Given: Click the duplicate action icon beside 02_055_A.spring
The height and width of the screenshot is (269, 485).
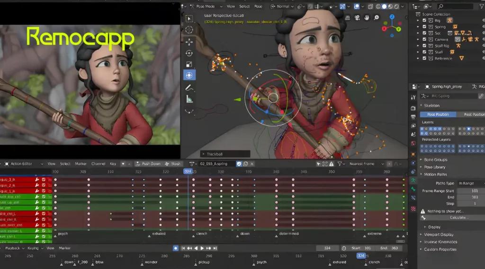Looking at the screenshot, I should pos(246,164).
